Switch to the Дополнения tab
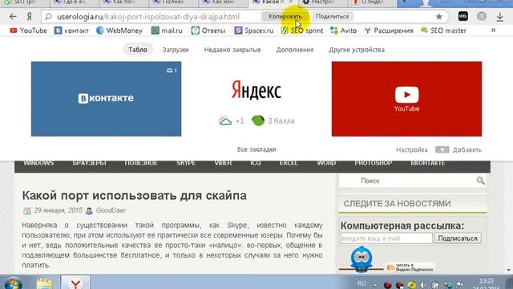The image size is (513, 289). [x=295, y=50]
